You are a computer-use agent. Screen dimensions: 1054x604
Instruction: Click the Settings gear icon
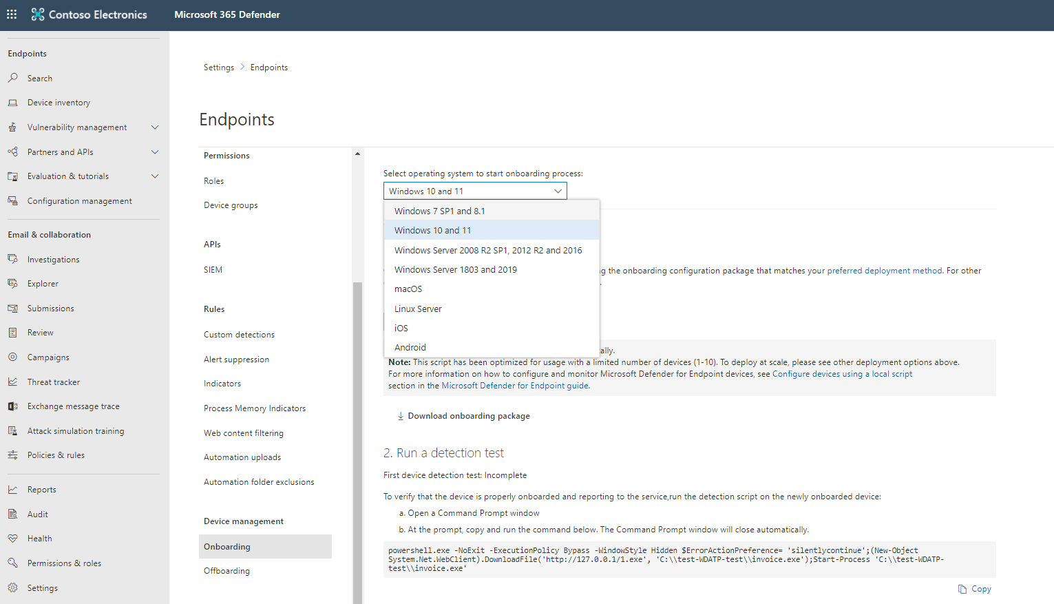coord(12,588)
